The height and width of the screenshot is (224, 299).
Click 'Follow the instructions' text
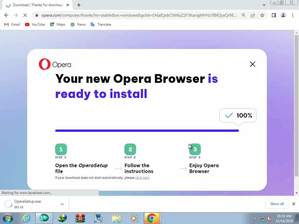pyautogui.click(x=139, y=168)
